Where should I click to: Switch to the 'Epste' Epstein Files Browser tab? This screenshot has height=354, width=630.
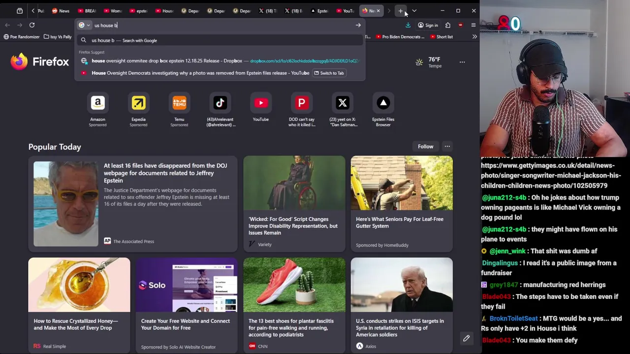319,11
